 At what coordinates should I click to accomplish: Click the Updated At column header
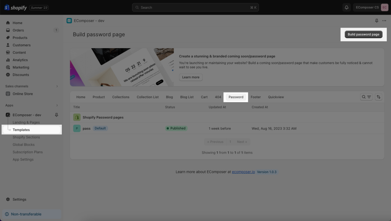(x=217, y=107)
